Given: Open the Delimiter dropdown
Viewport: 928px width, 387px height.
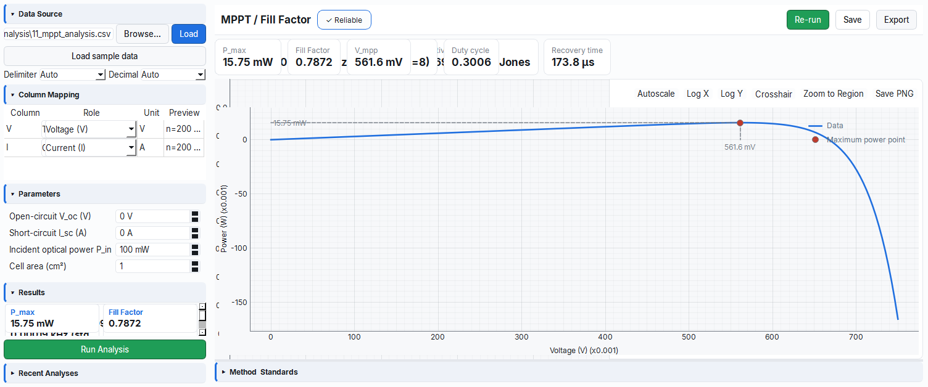Looking at the screenshot, I should (73, 75).
